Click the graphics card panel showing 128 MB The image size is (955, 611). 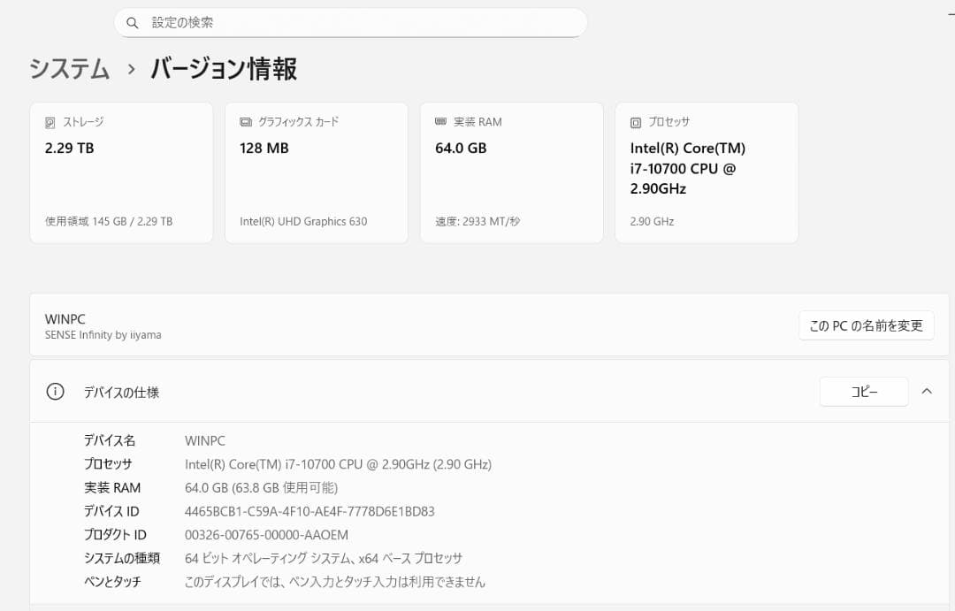click(316, 172)
